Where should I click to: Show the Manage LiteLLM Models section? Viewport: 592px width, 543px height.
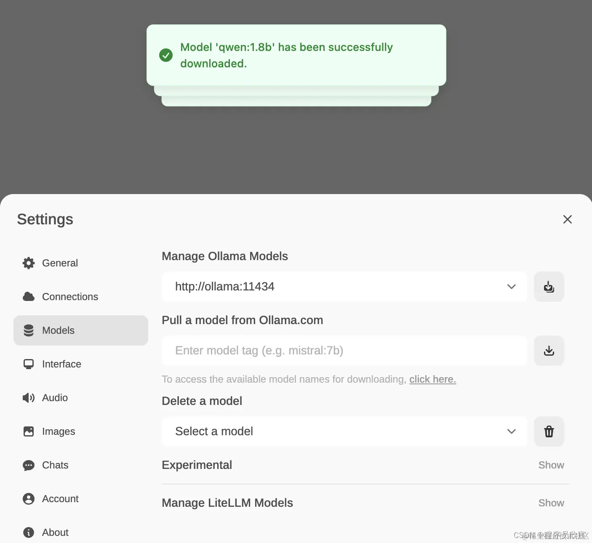(551, 503)
